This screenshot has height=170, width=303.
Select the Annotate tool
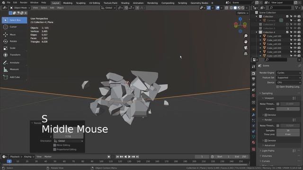coord(14,63)
